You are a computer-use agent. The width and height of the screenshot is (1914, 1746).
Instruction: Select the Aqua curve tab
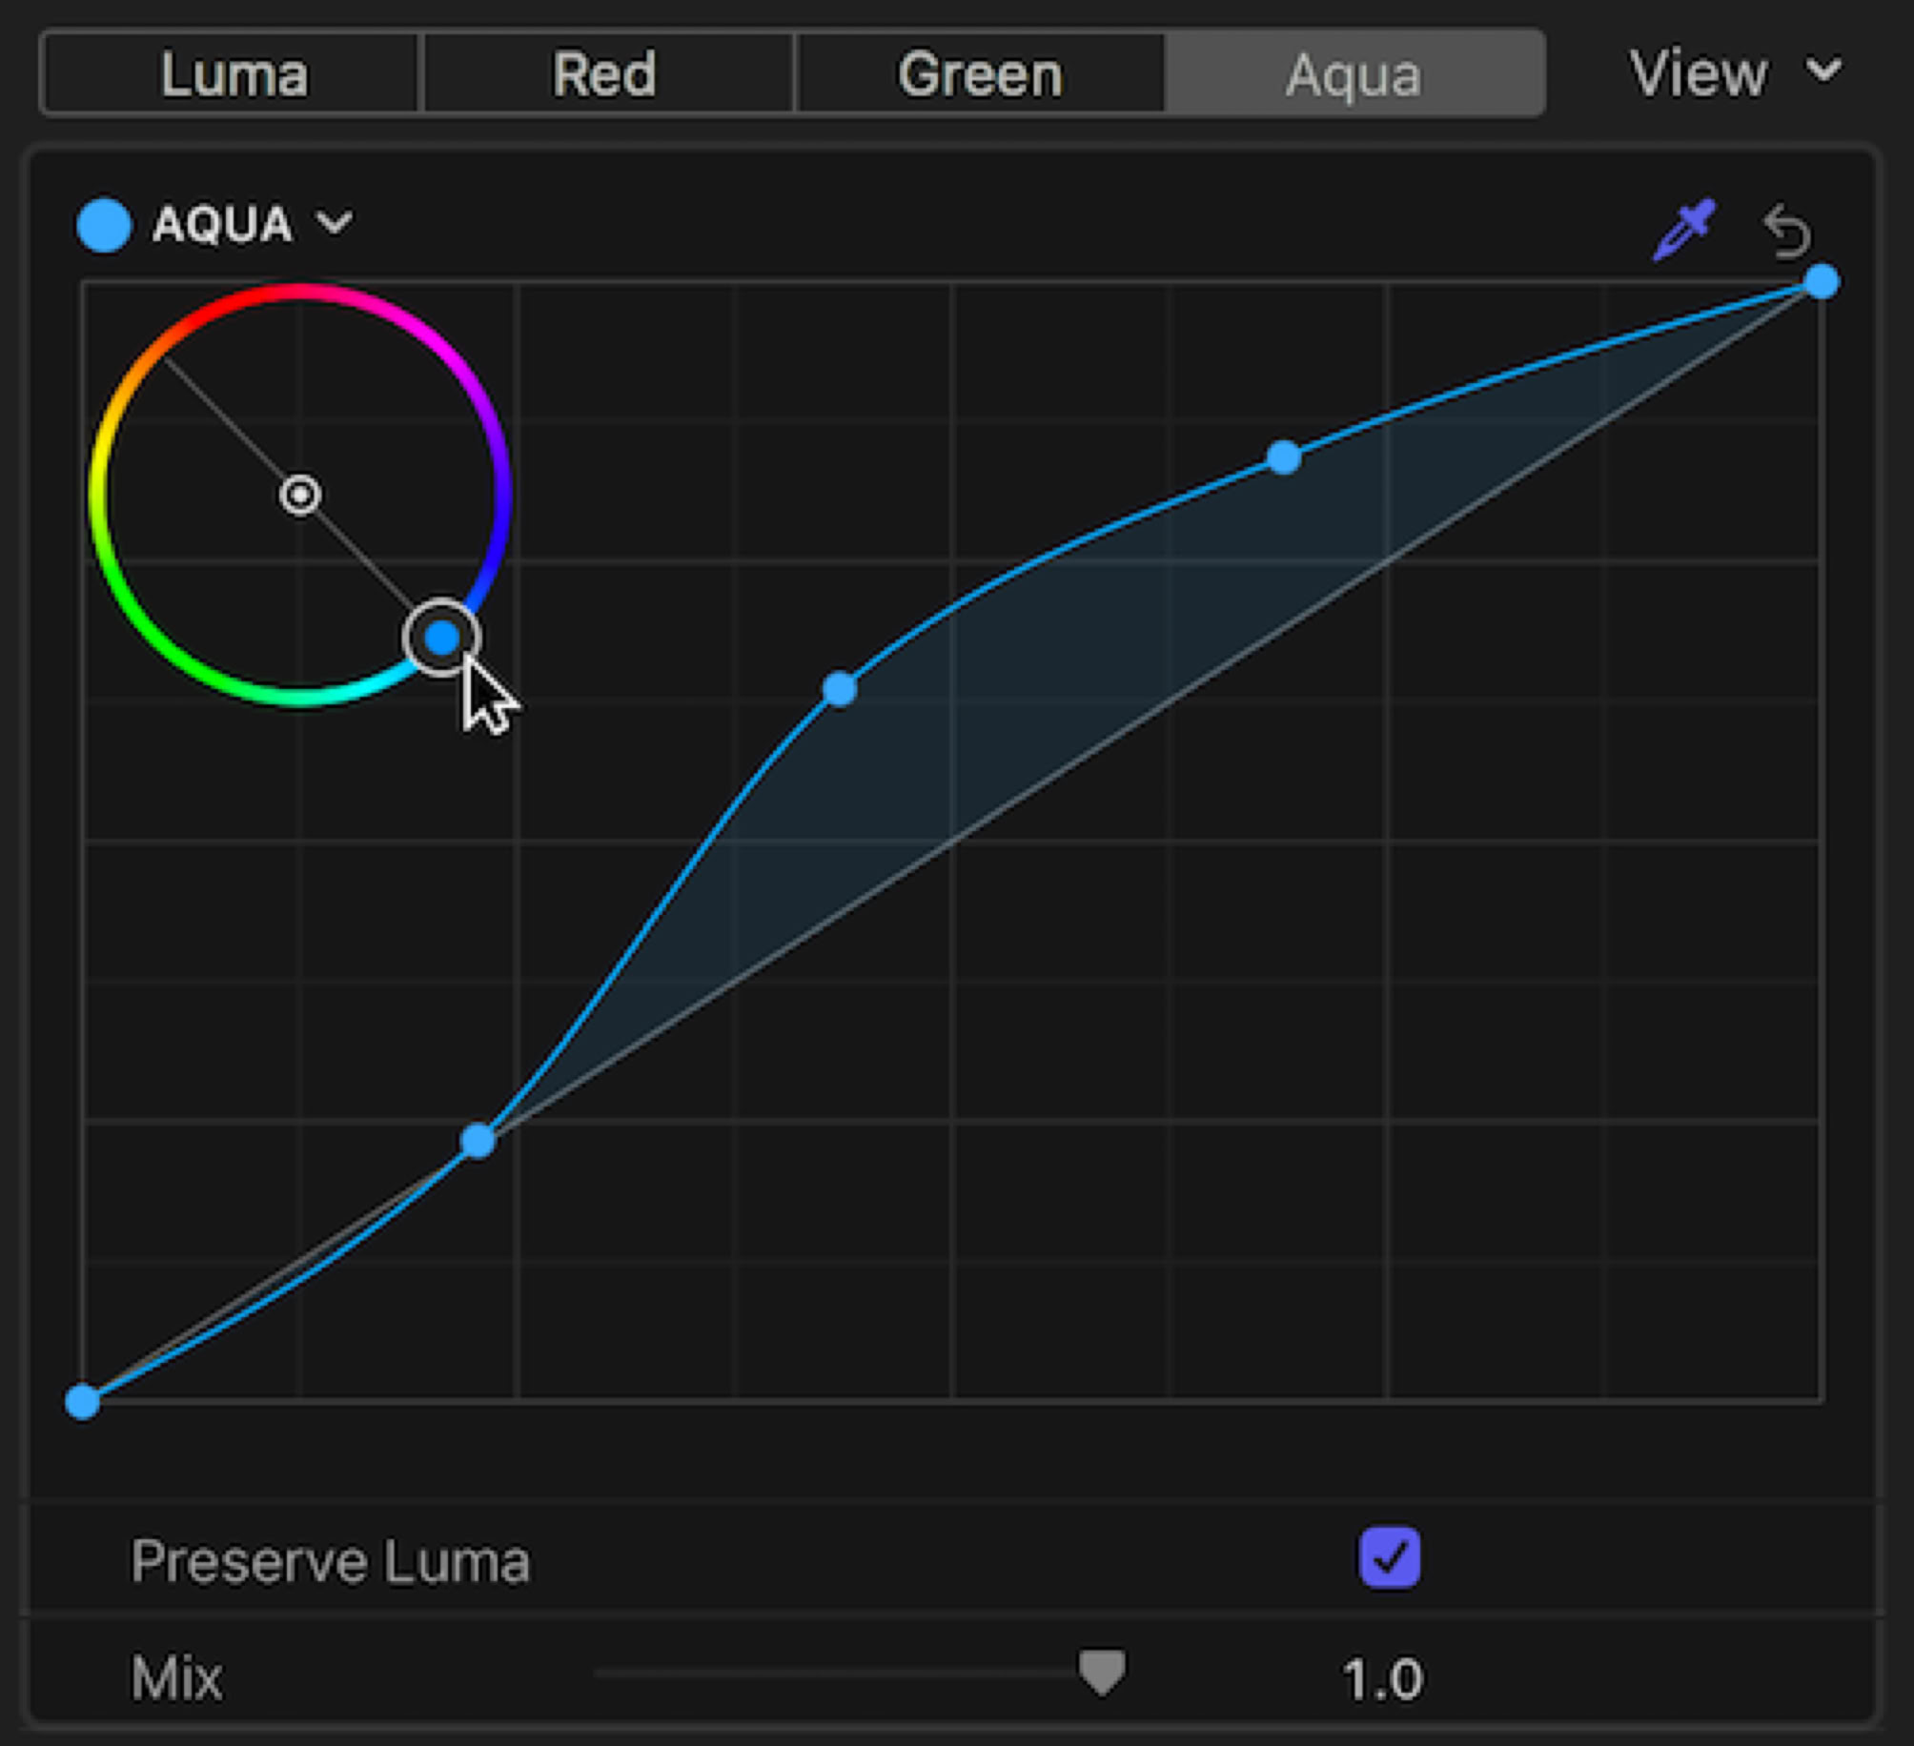tap(1354, 73)
